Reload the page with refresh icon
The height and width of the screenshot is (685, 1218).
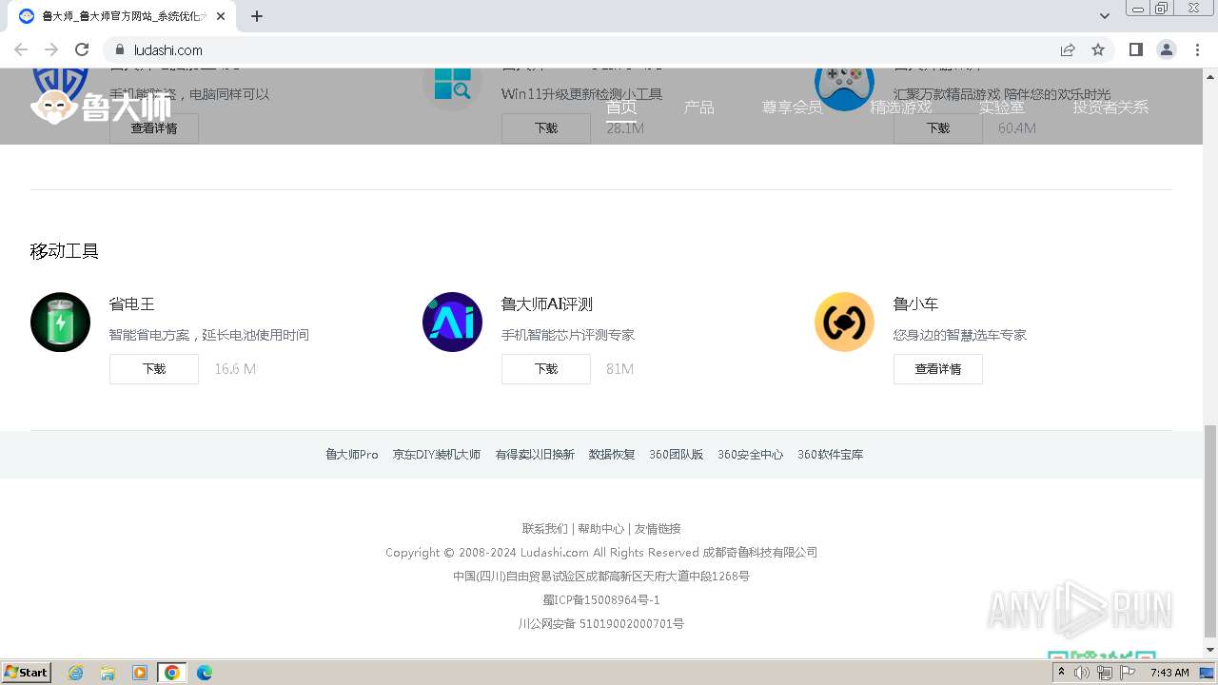coord(82,49)
